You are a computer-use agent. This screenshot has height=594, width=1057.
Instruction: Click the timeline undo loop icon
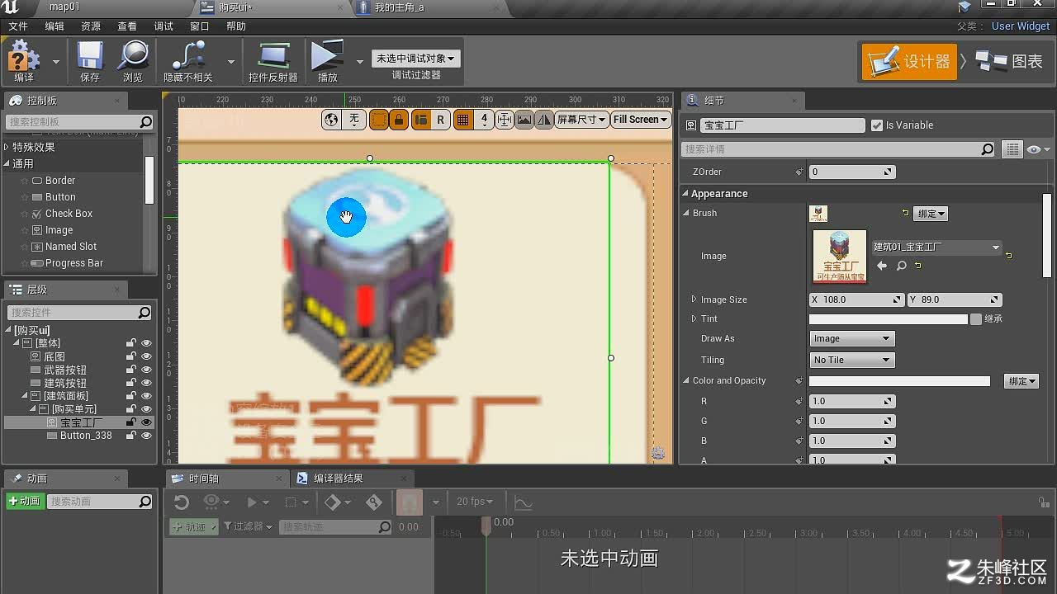(182, 502)
